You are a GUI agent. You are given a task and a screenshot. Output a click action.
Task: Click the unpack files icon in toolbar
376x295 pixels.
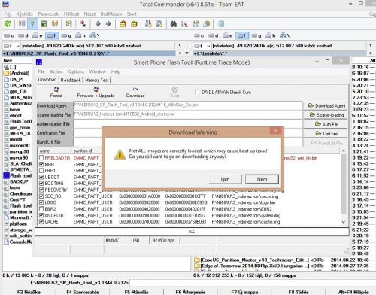pos(134,24)
